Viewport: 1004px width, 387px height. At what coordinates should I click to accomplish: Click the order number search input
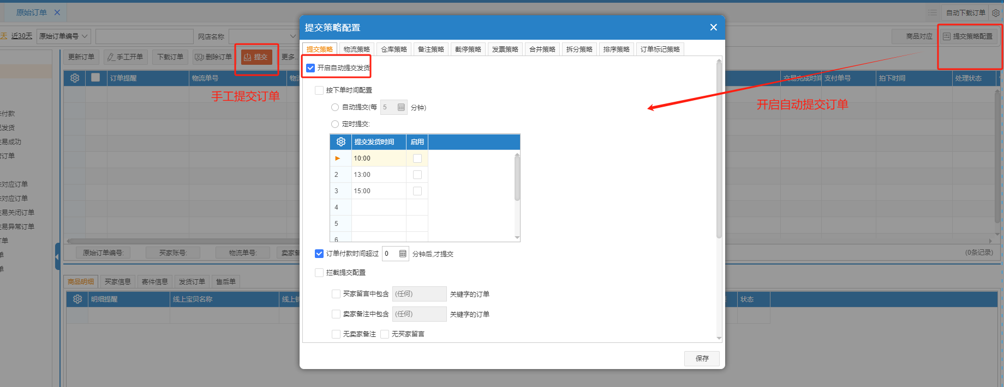(x=144, y=36)
